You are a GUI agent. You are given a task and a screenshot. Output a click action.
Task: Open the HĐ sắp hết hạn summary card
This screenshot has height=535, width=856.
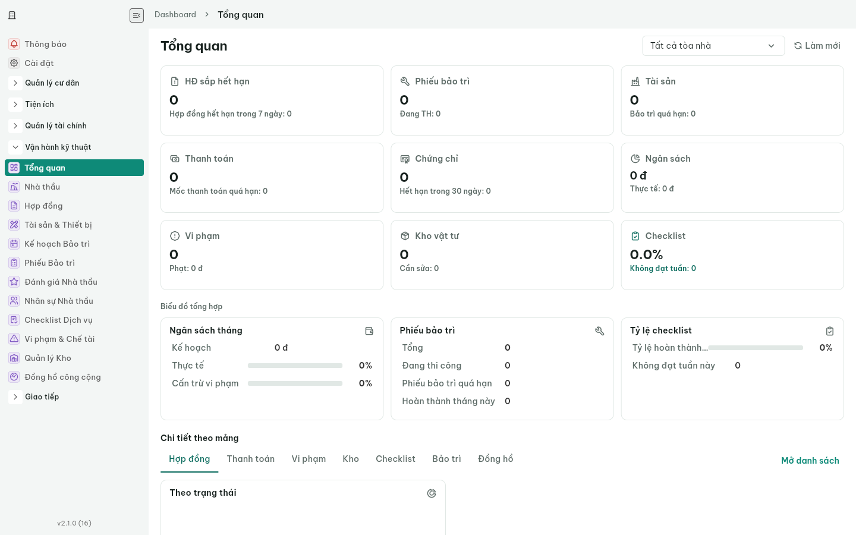click(272, 100)
